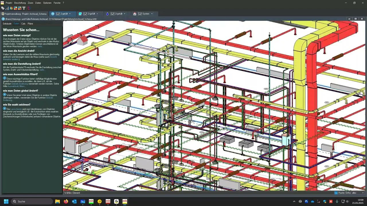Open the Fenster menu
This screenshot has height=206, width=367.
point(57,3)
